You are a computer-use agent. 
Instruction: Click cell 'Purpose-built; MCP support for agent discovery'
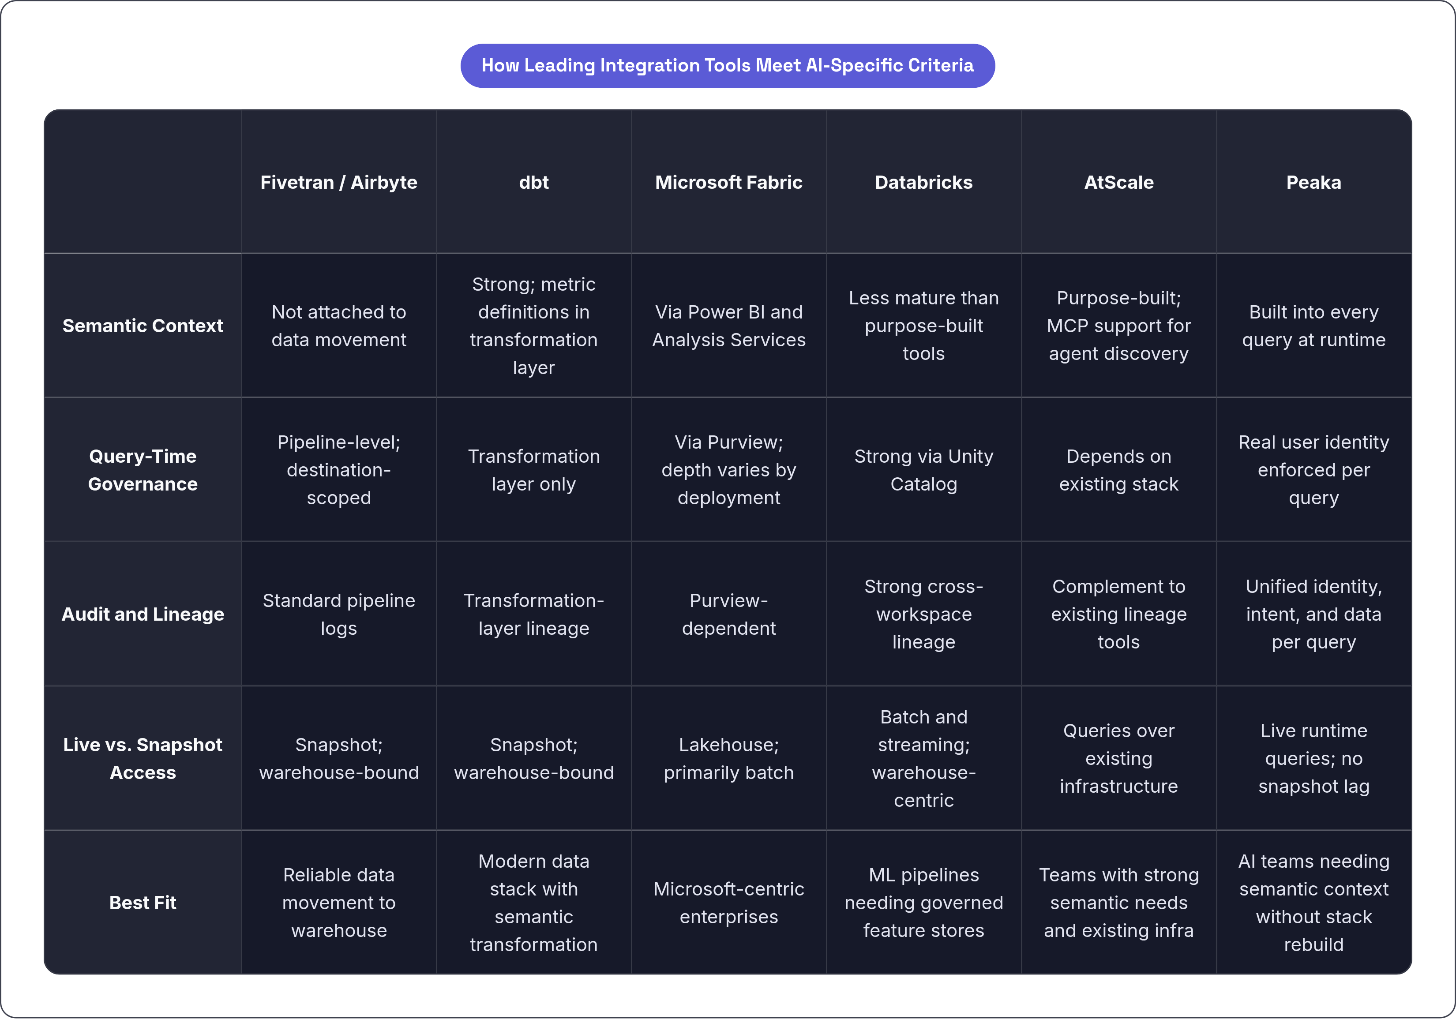click(1118, 326)
